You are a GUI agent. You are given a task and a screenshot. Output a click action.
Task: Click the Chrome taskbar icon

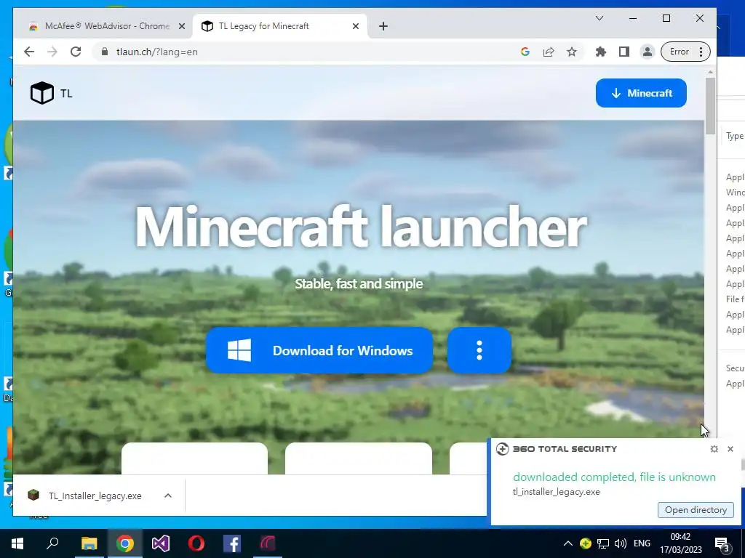(x=125, y=543)
